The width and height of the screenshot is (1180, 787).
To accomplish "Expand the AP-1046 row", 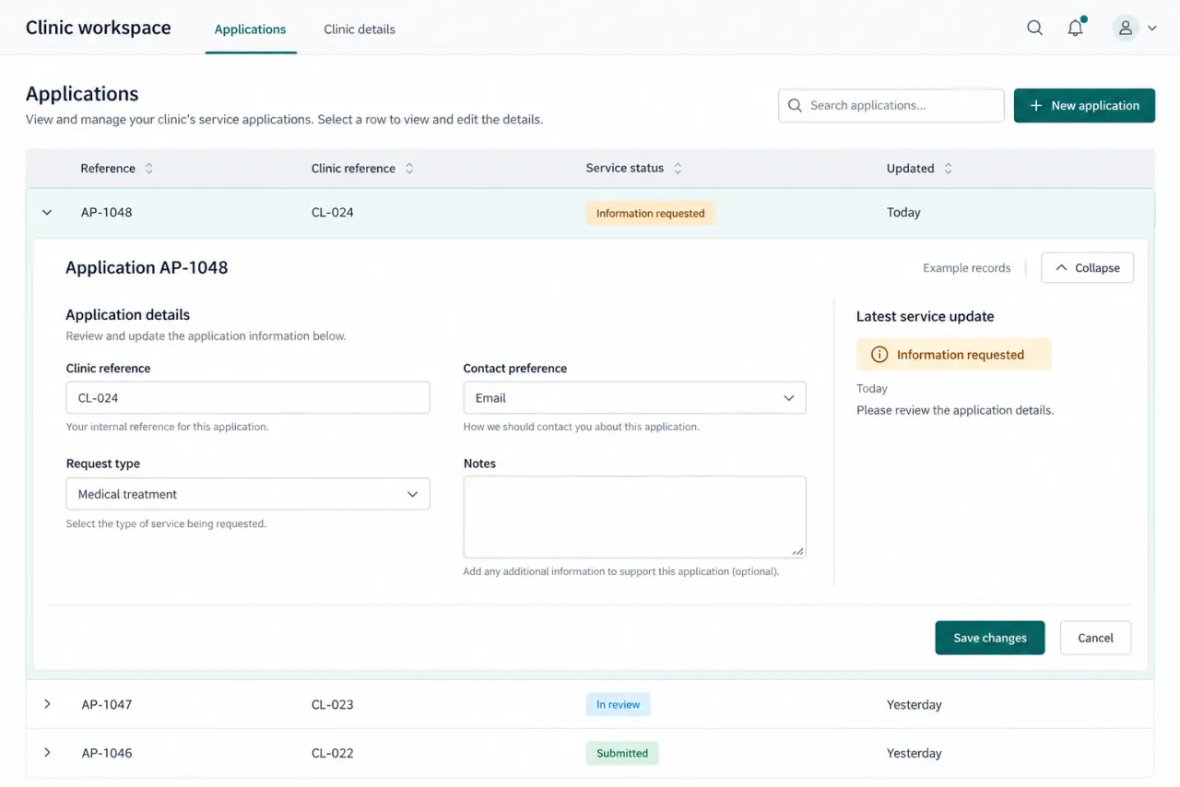I will point(47,753).
